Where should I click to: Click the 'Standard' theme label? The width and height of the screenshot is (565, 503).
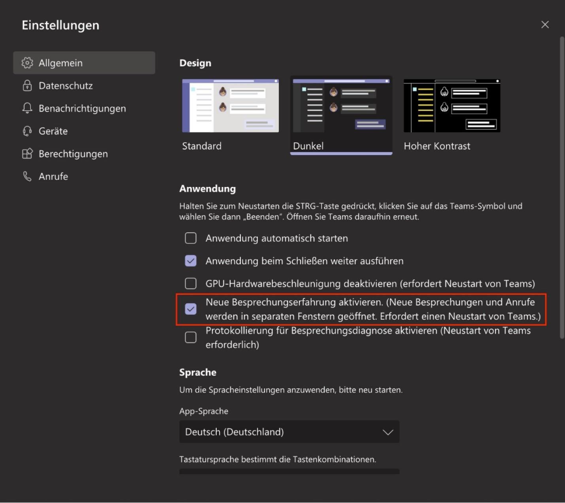[202, 146]
